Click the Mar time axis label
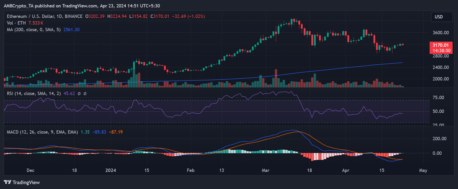Viewport: 458px width, 189px height. [265, 170]
